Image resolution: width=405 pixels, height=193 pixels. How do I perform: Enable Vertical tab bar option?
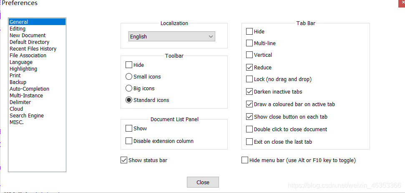[249, 55]
